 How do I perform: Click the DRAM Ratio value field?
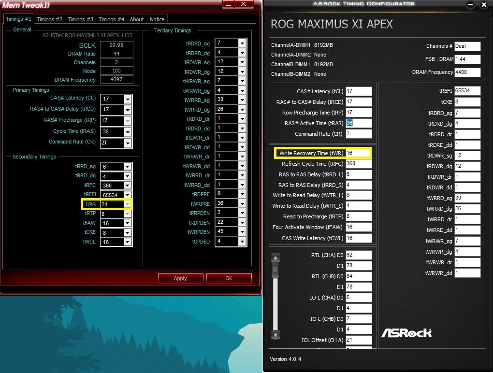116,54
